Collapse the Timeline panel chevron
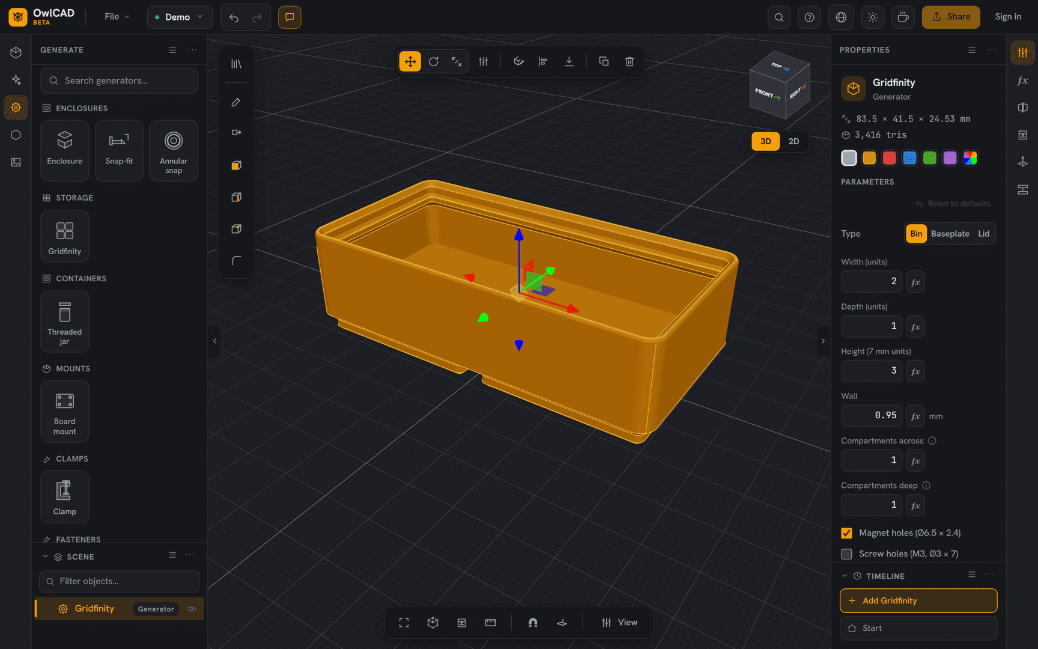 click(x=845, y=576)
